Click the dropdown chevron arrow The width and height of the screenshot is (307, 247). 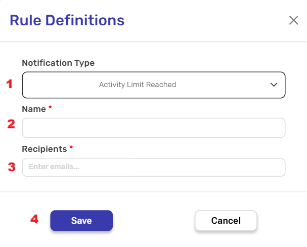pyautogui.click(x=274, y=85)
